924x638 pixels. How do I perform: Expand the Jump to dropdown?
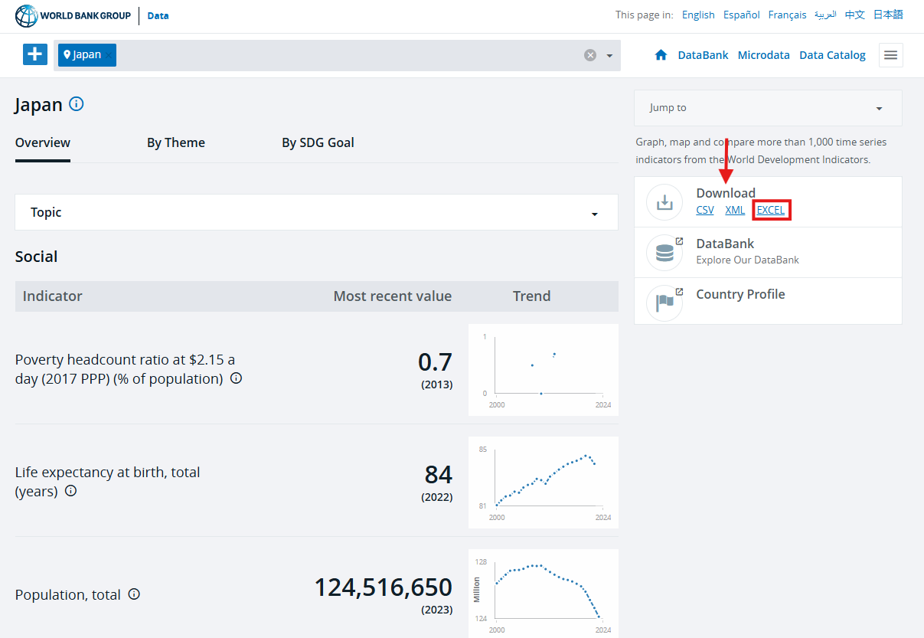click(x=768, y=108)
